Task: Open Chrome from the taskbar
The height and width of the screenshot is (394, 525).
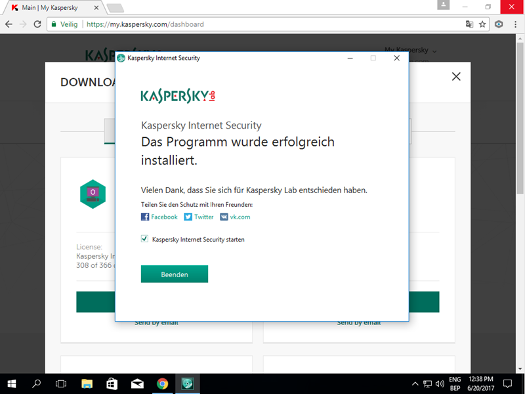Action: click(x=162, y=383)
